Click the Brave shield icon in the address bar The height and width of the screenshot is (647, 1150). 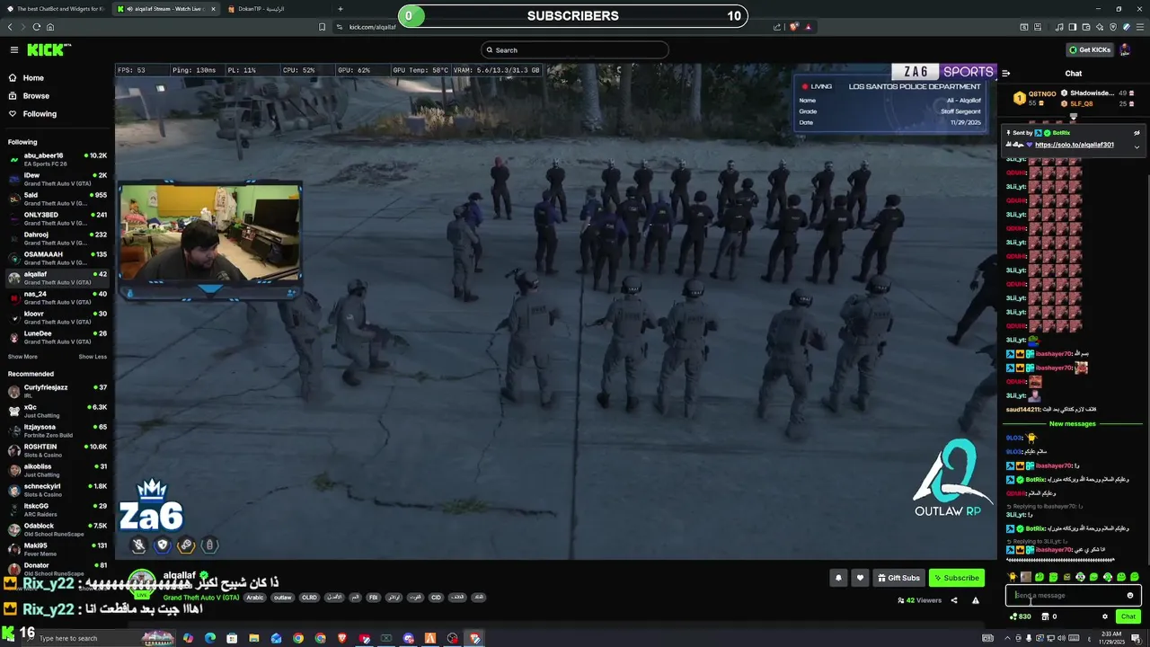[794, 27]
